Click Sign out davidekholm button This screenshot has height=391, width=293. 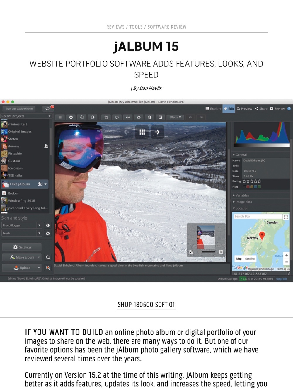click(19, 108)
